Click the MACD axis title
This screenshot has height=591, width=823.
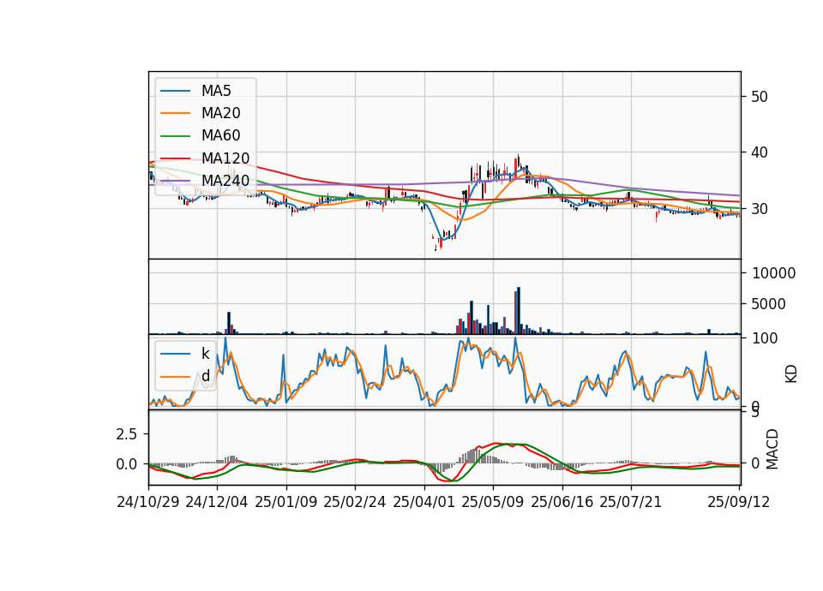[x=772, y=449]
